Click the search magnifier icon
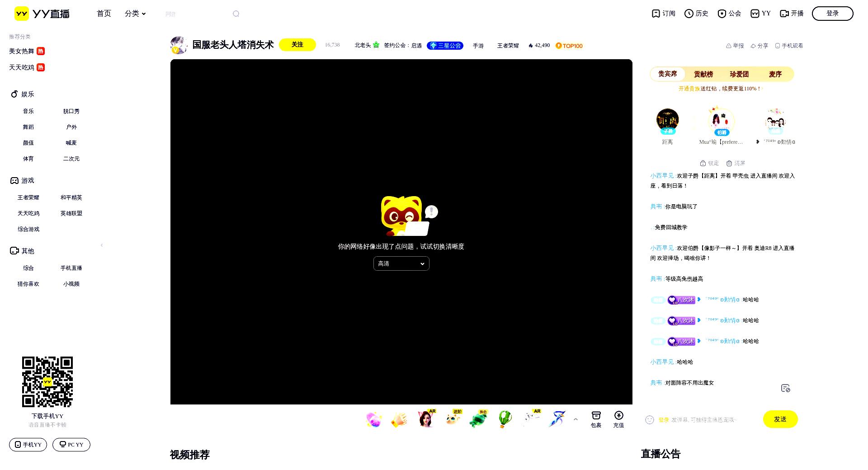The image size is (868, 470). tap(236, 14)
